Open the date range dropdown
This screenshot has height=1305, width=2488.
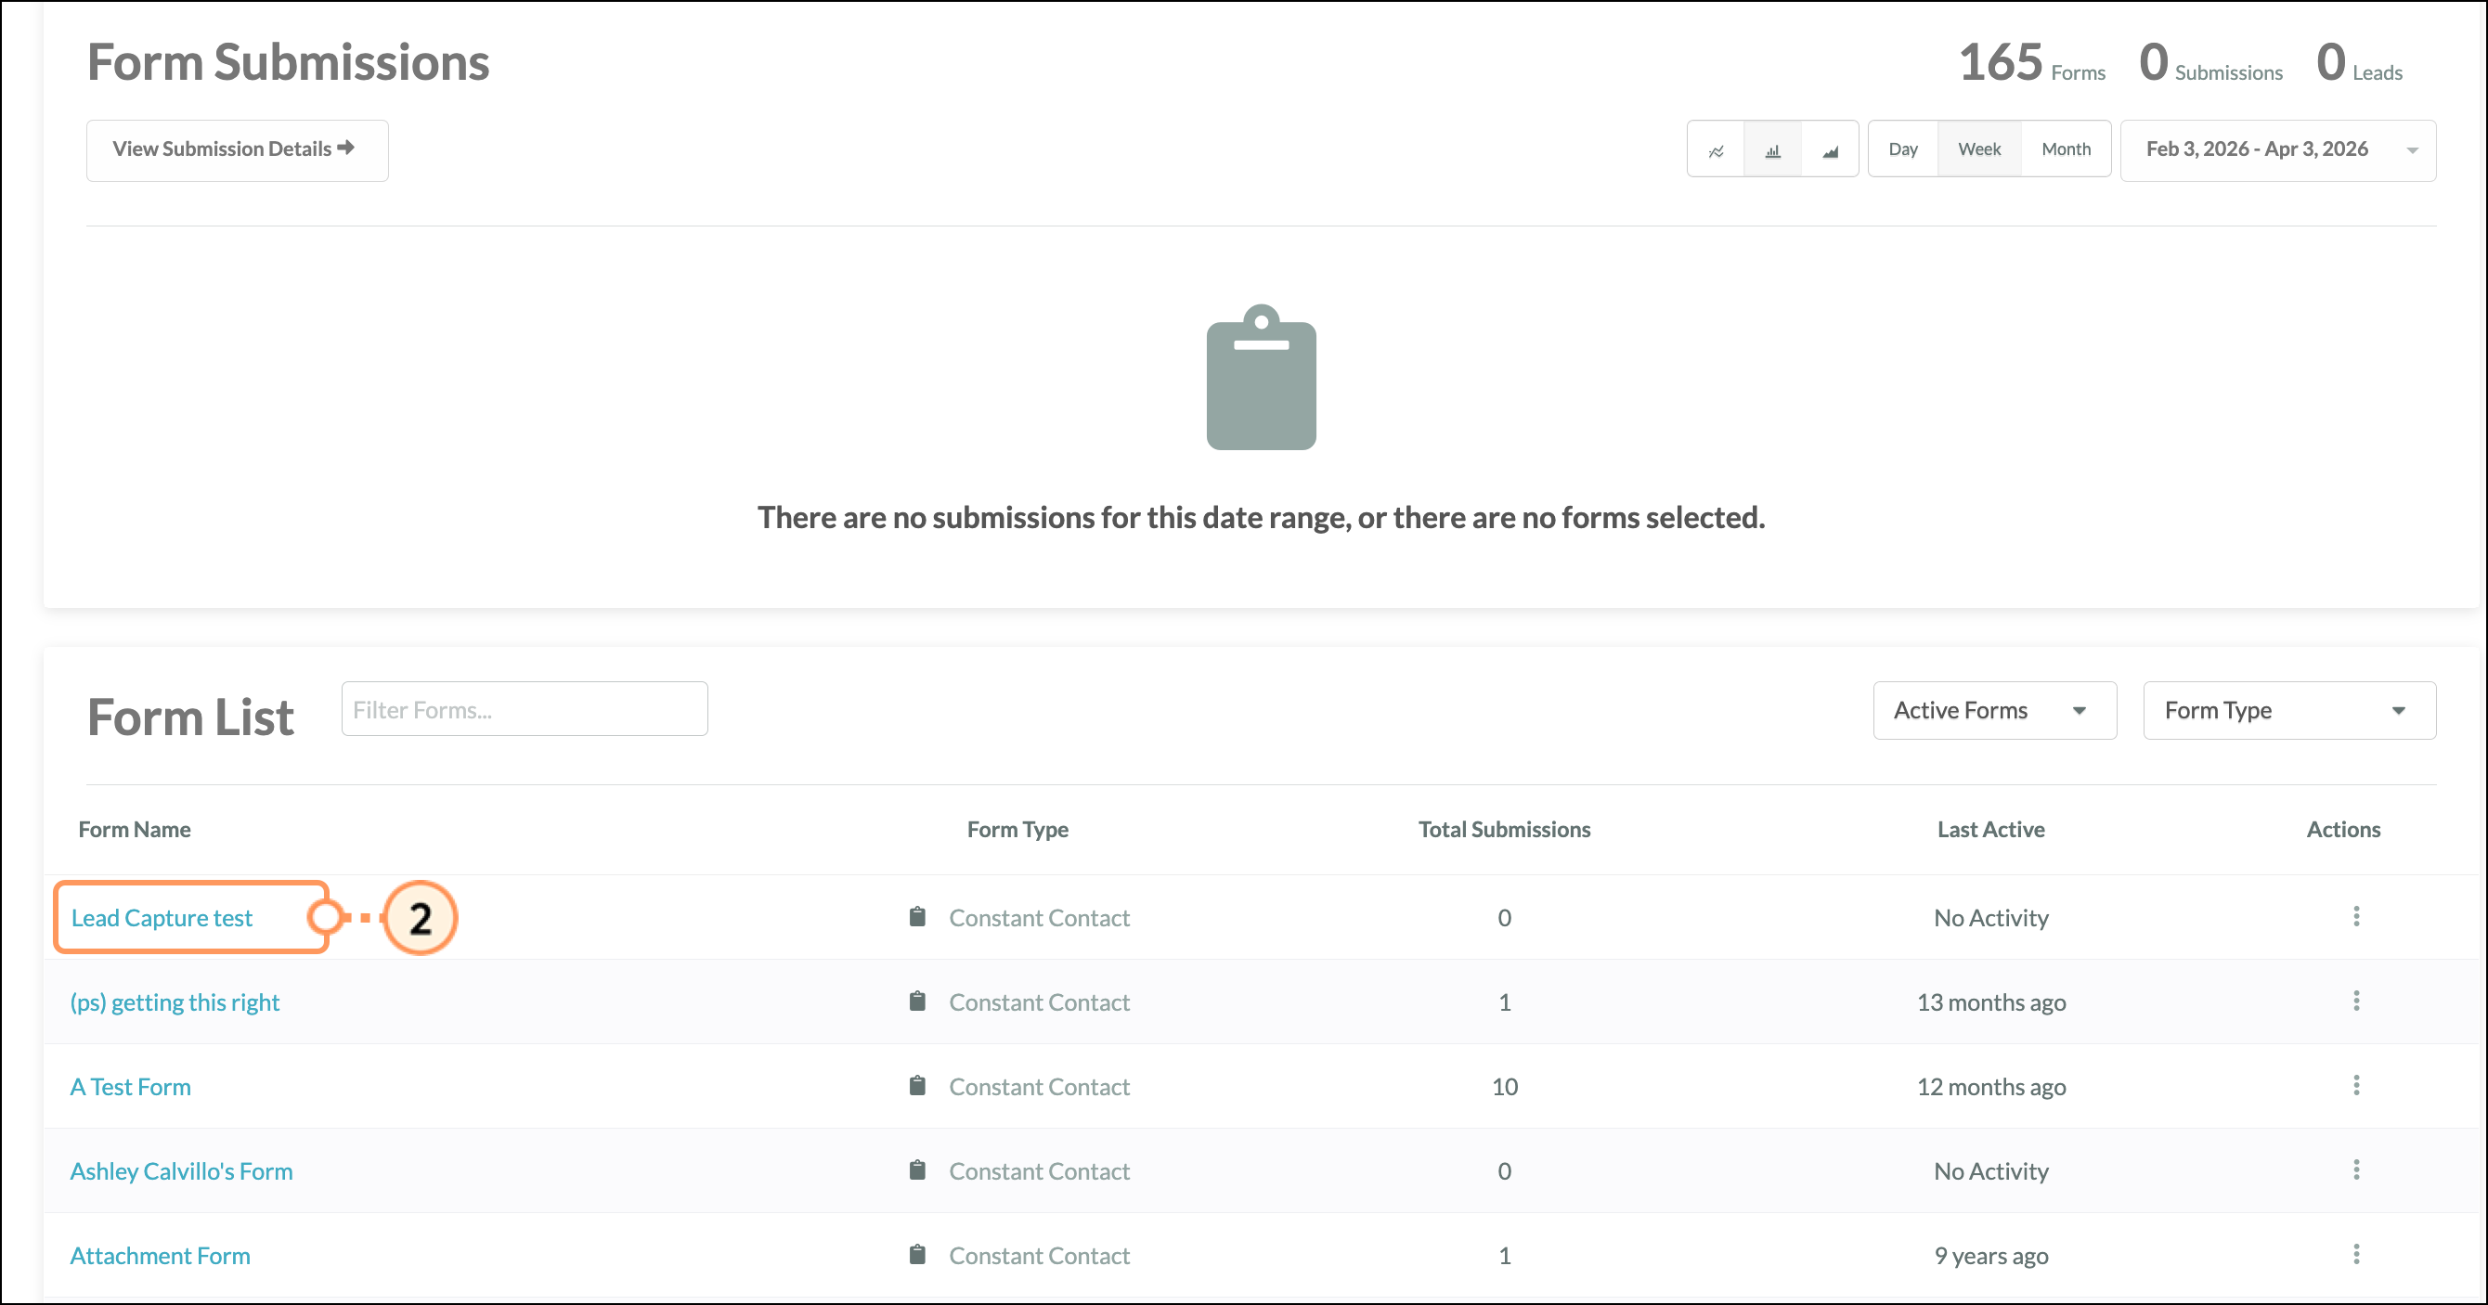pos(2276,149)
